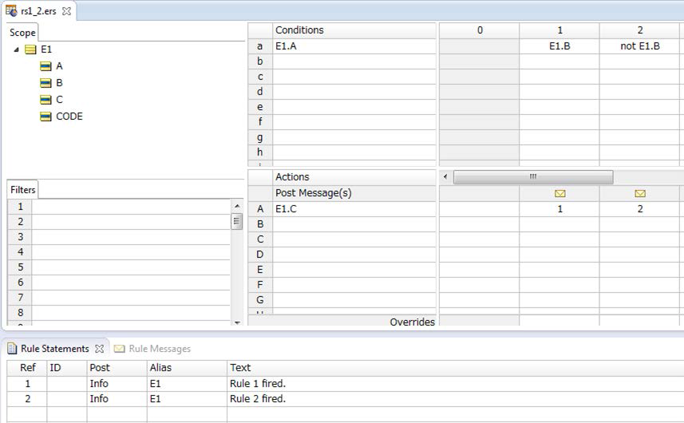Select the E1 tree item label

pos(46,49)
